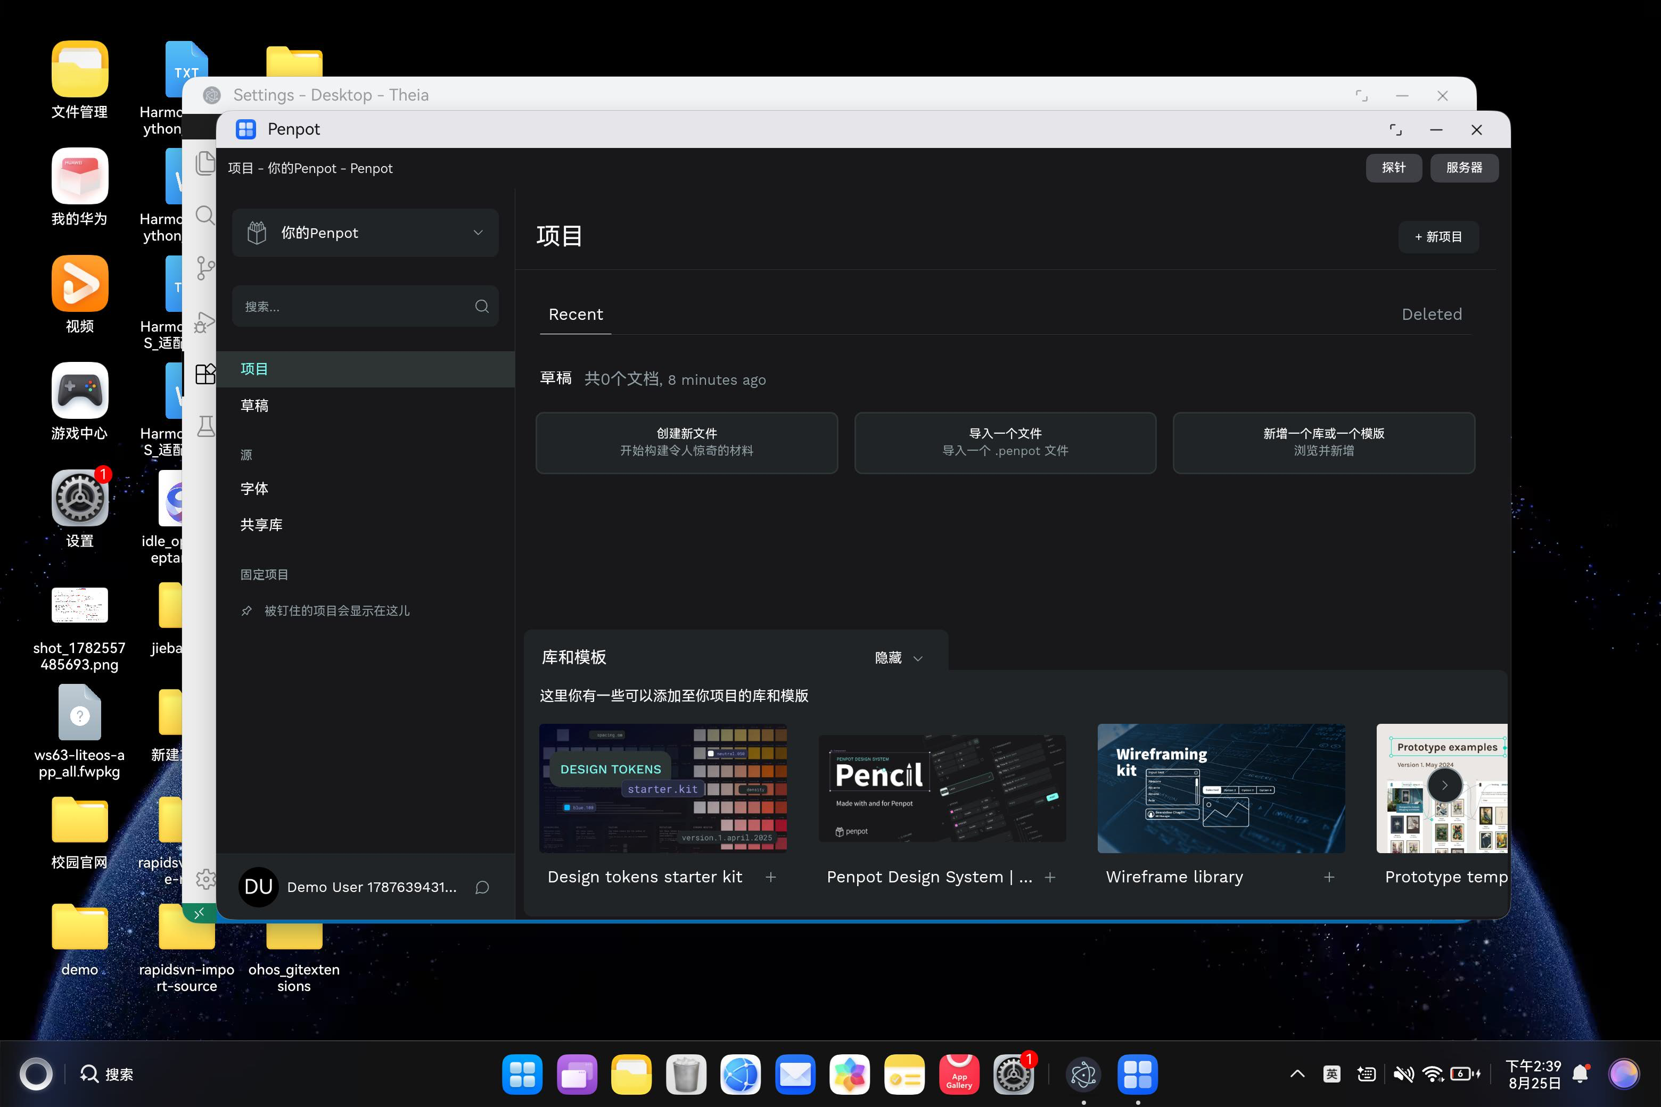1661x1107 pixels.
Task: Toggle the muted volume icon in tray
Action: pos(1403,1074)
